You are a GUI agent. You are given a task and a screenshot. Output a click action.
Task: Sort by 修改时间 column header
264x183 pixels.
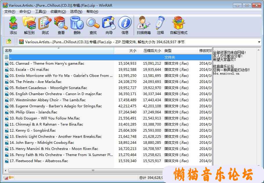click(x=205, y=51)
